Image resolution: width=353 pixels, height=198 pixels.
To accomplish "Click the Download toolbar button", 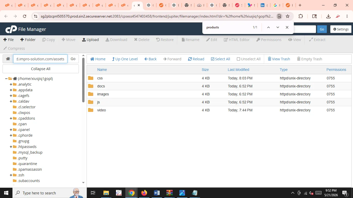I will [x=116, y=40].
